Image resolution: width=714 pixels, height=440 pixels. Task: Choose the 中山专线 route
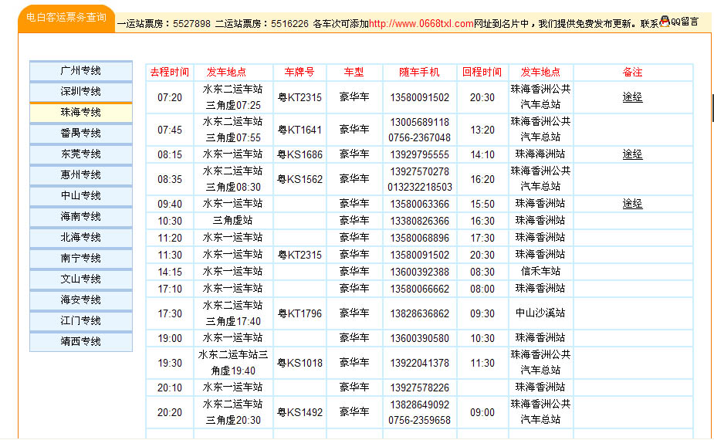[81, 196]
